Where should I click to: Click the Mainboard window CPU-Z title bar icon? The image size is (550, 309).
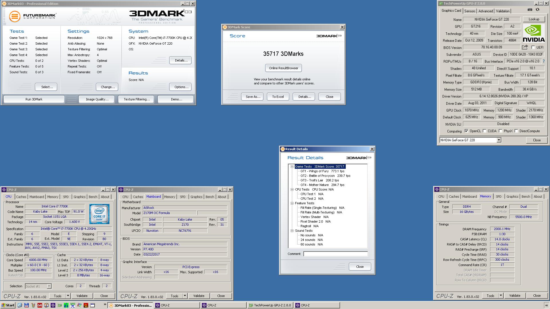click(121, 190)
